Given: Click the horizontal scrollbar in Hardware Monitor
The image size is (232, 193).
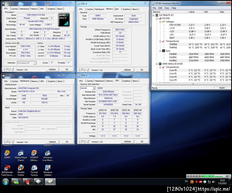Looking at the screenshot, I should [193, 84].
